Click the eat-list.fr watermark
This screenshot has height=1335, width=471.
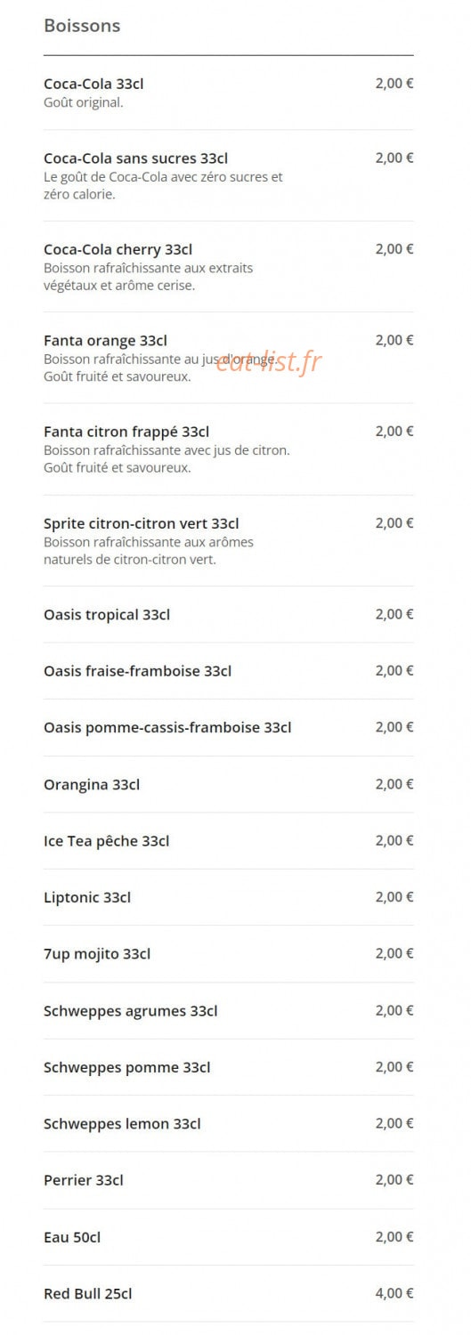tap(269, 360)
